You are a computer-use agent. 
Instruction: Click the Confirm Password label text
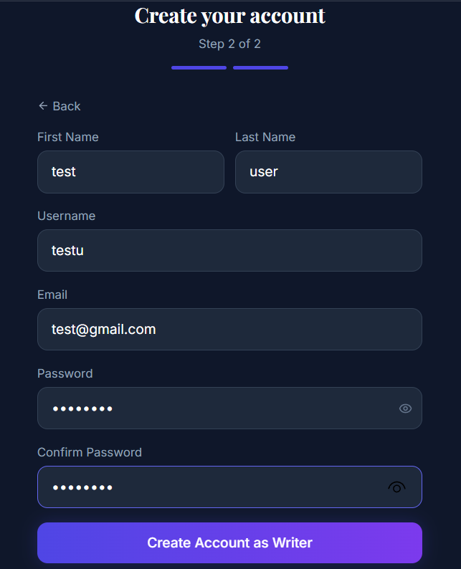pyautogui.click(x=90, y=452)
